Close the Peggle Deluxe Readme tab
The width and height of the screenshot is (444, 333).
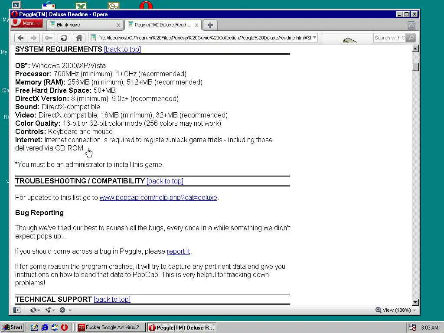coord(196,25)
